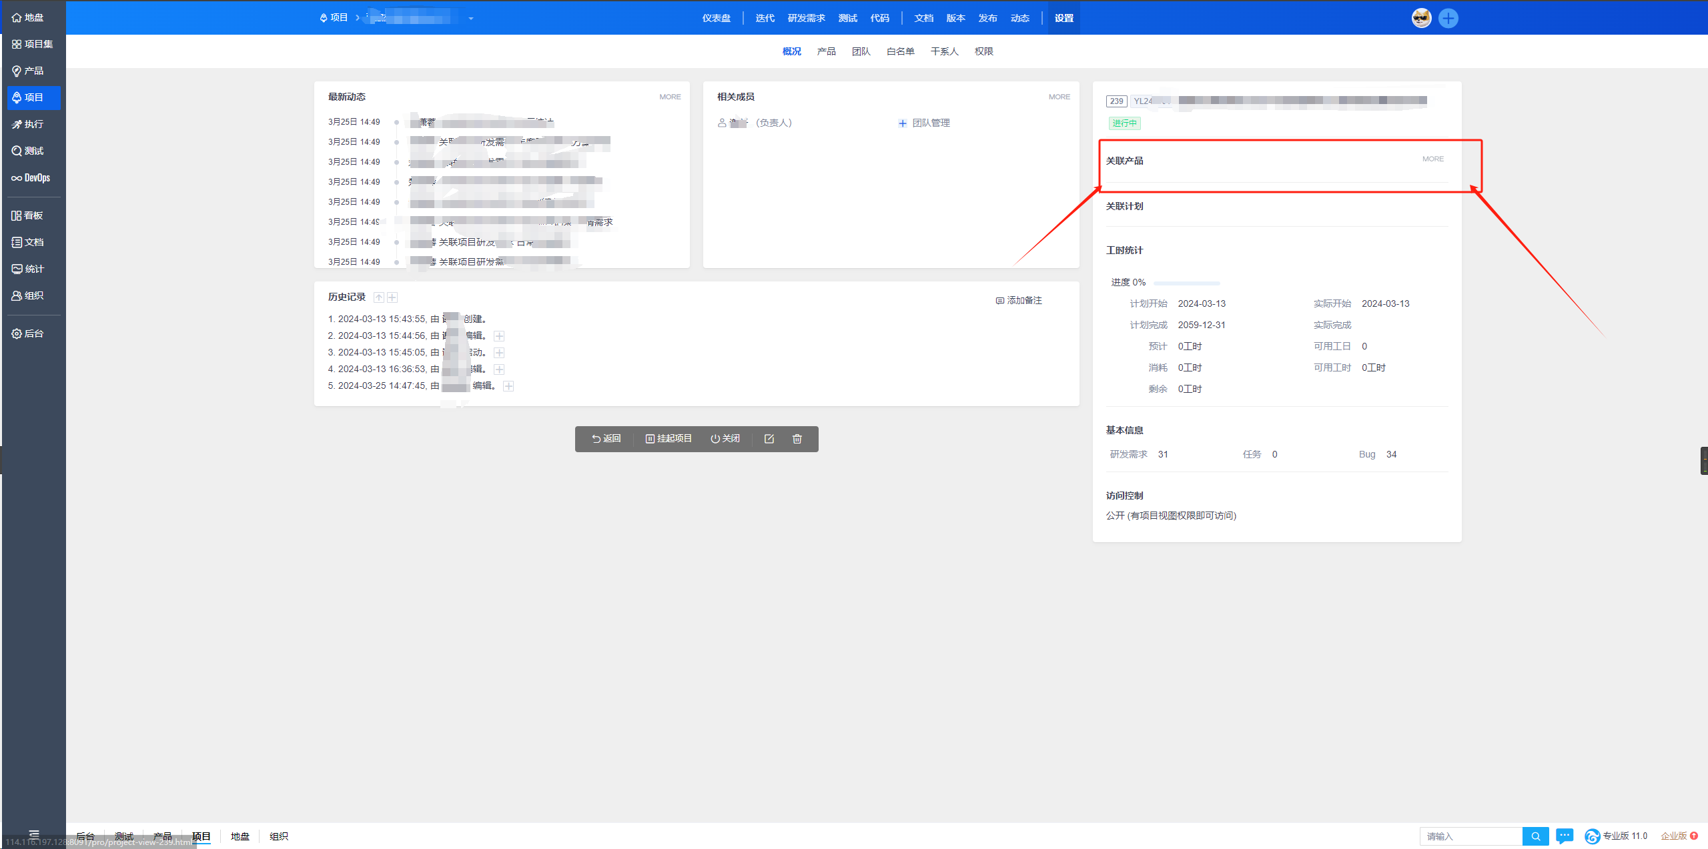Open DevOps in the left sidebar

pos(31,178)
